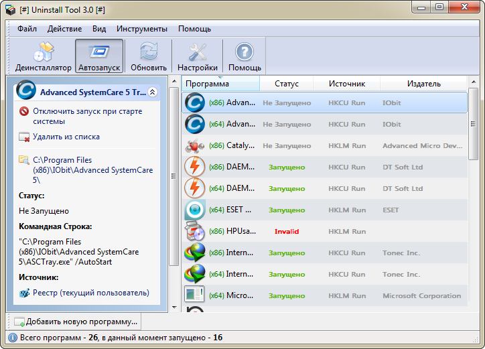
Task: Click the program list scrollbar up arrow
Action: (x=473, y=82)
